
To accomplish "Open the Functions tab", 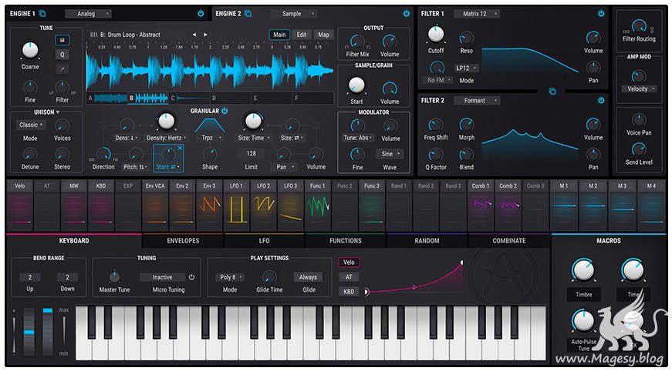I will coord(346,241).
